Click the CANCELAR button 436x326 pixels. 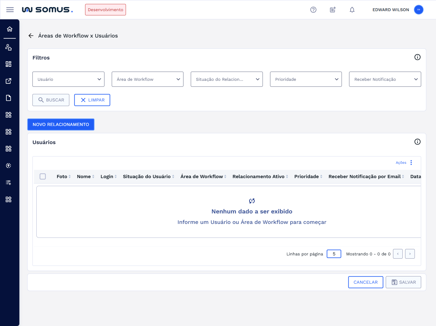366,282
